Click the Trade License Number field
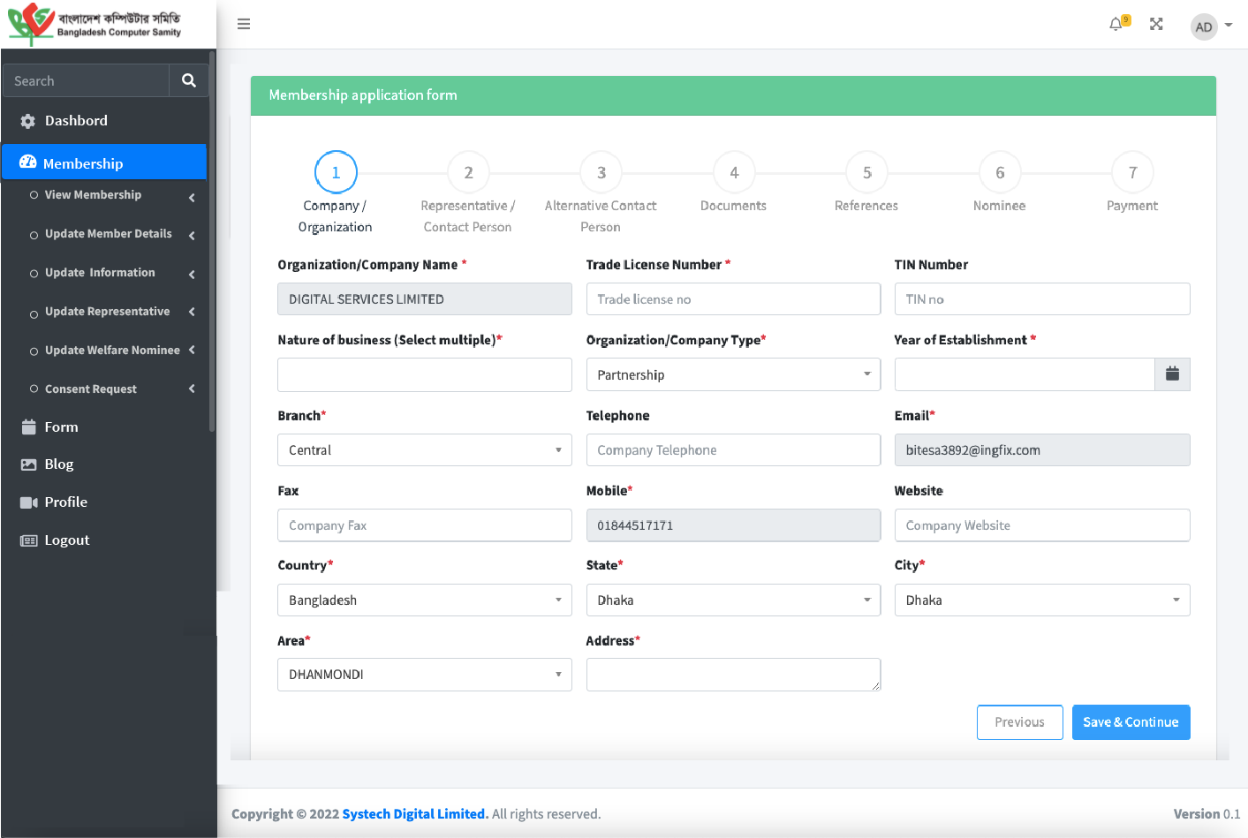This screenshot has height=838, width=1248. pyautogui.click(x=732, y=299)
